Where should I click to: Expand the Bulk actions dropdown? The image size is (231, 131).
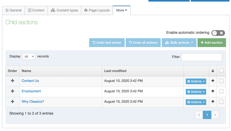click(179, 43)
